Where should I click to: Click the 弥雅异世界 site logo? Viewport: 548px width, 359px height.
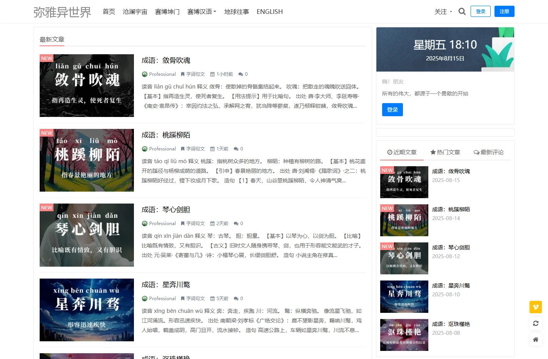62,12
